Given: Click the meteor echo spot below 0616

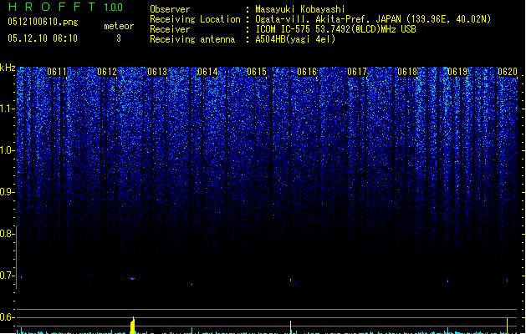Looking at the screenshot, I should [x=291, y=280].
